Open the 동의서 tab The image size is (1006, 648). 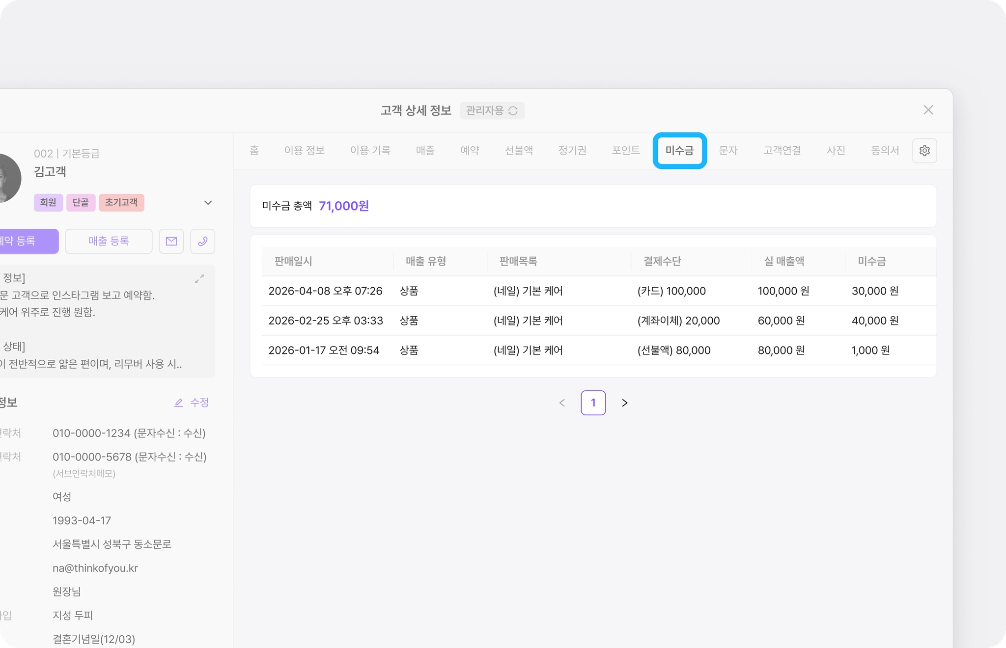tap(884, 151)
